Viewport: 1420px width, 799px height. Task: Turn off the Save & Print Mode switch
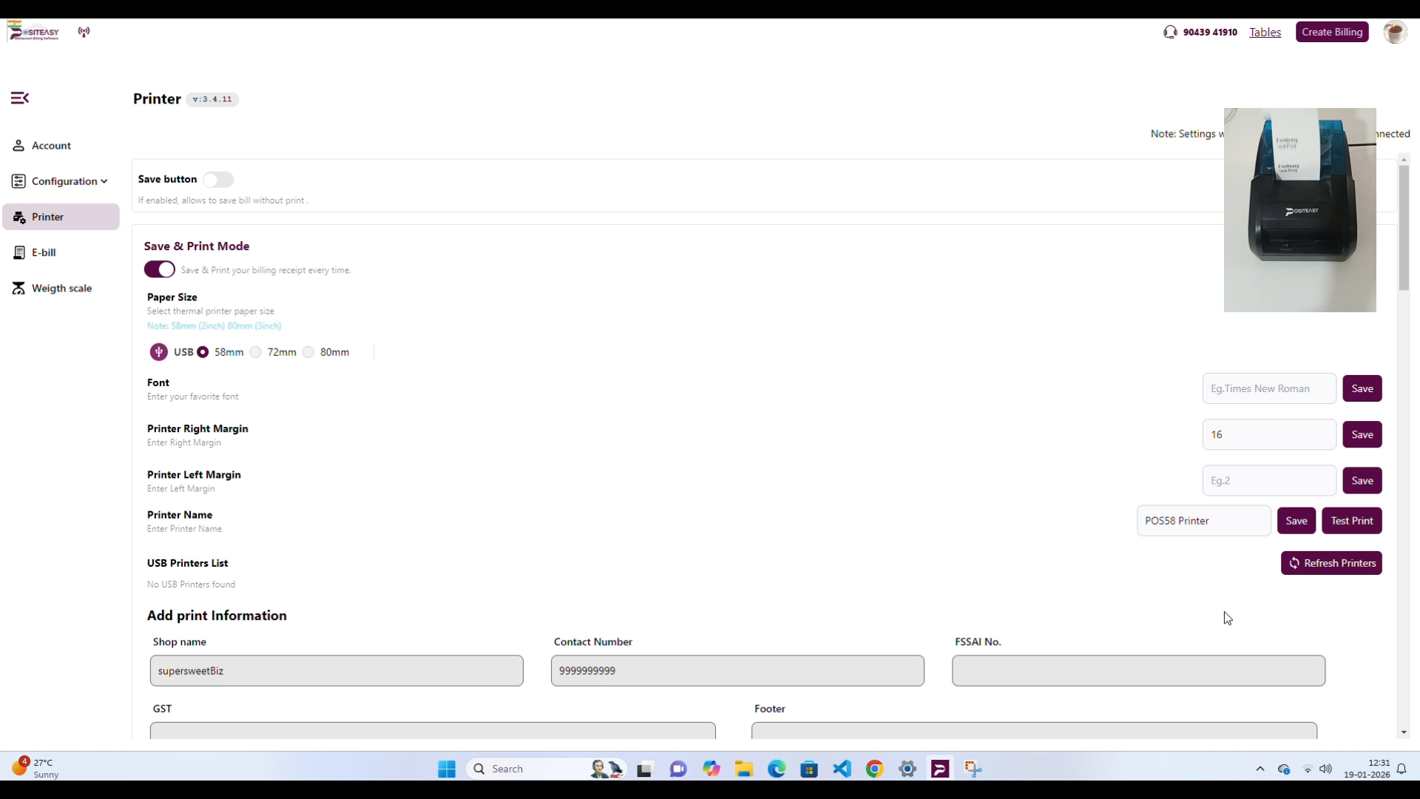click(160, 270)
